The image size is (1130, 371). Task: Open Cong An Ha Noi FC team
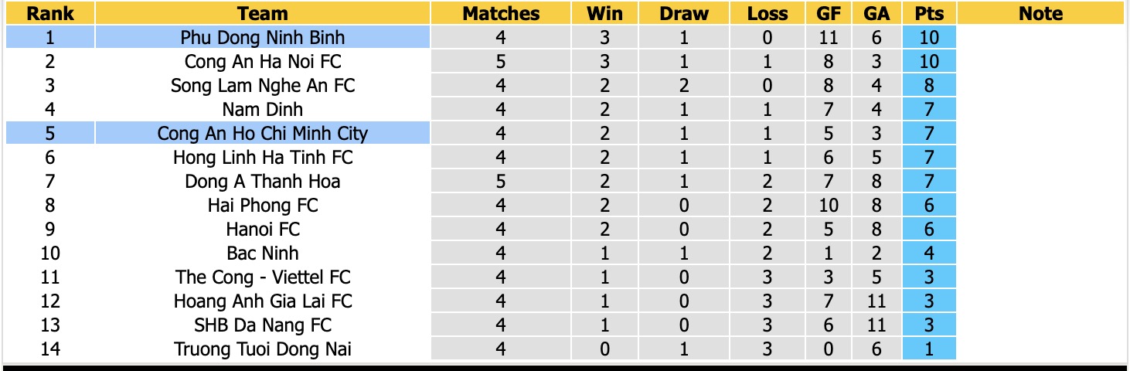(263, 61)
